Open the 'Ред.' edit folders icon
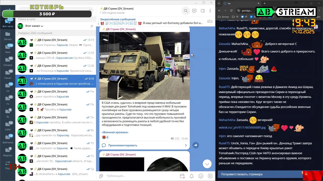 click(x=8, y=165)
